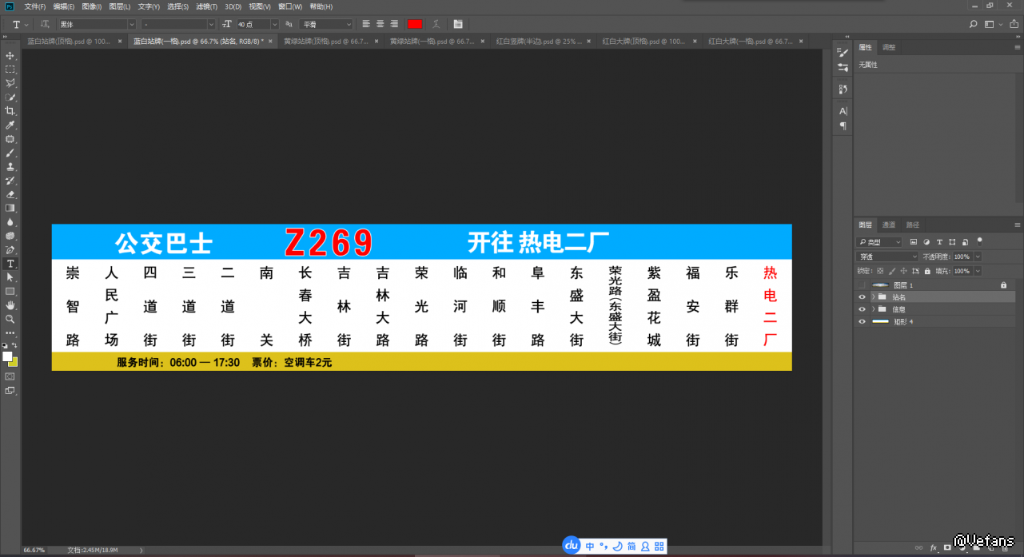
Task: Click center text alignment icon
Action: point(380,25)
